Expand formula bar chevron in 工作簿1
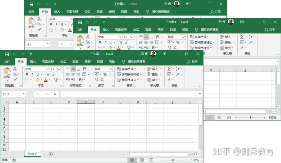Image resolution: width=281 pixels, height=163 pixels. click(x=200, y=94)
